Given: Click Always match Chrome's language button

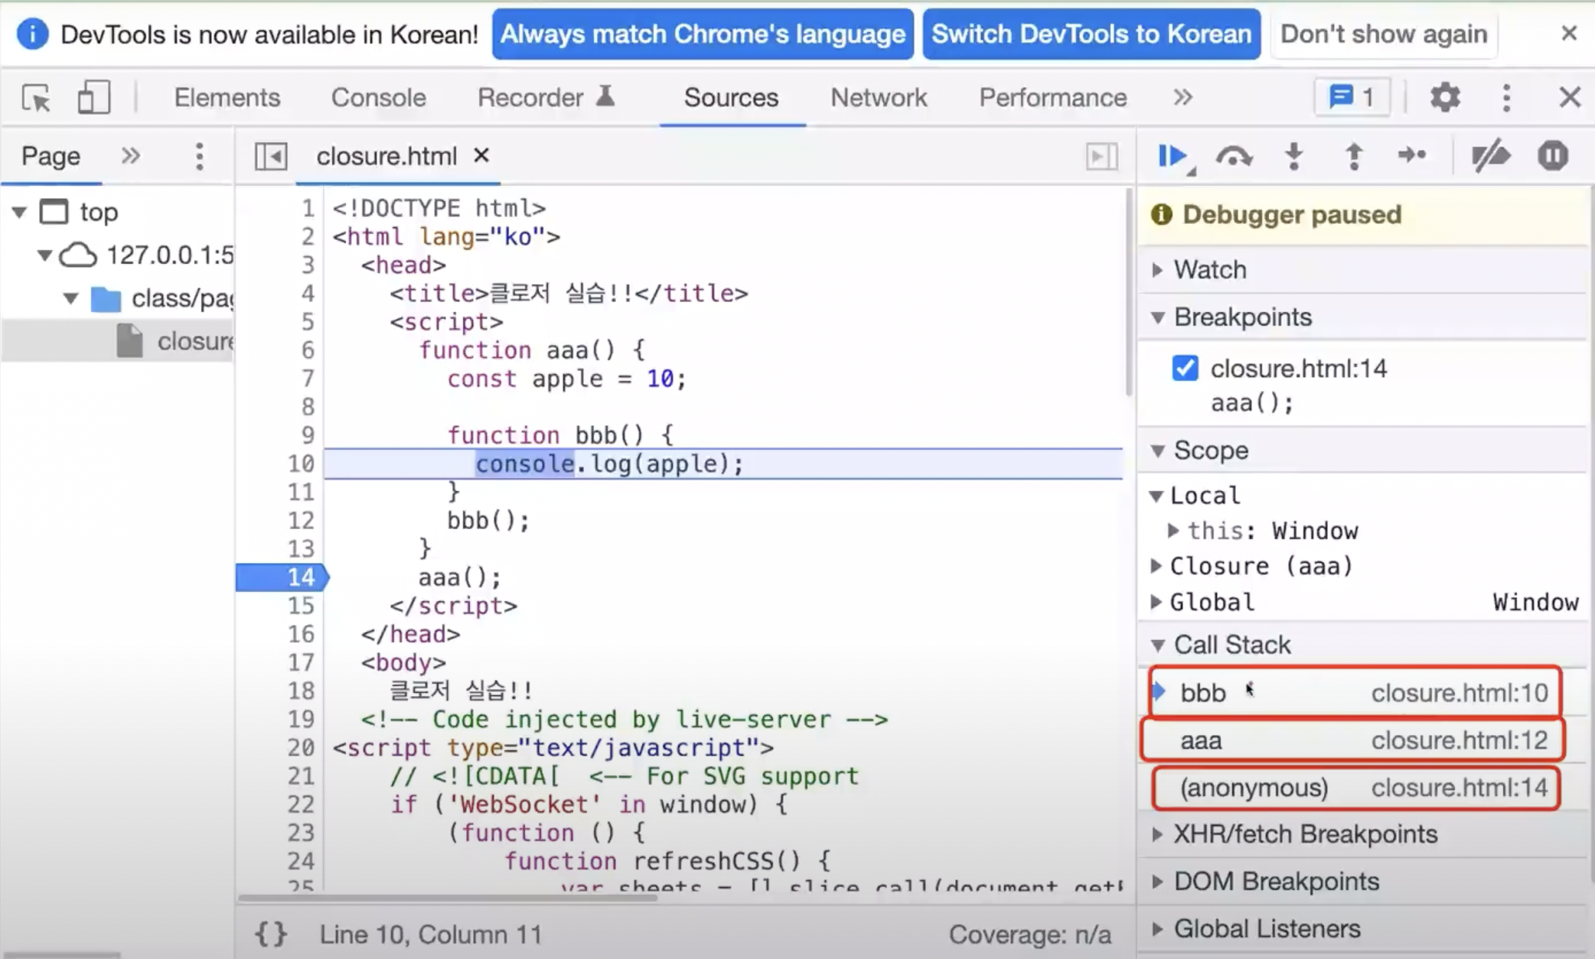Looking at the screenshot, I should [x=703, y=34].
